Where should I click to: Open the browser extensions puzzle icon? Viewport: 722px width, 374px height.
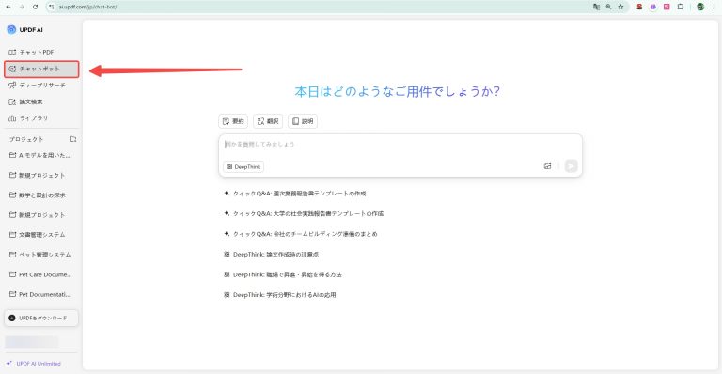click(681, 7)
